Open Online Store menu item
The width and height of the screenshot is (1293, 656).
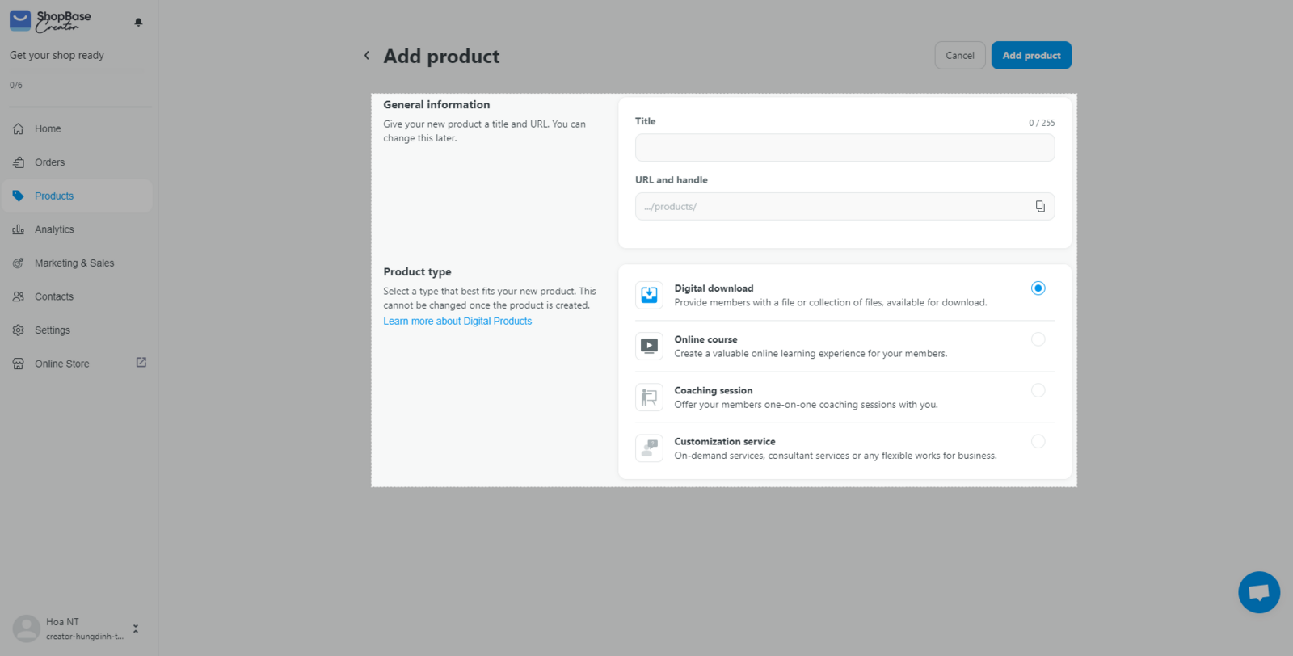click(x=77, y=364)
